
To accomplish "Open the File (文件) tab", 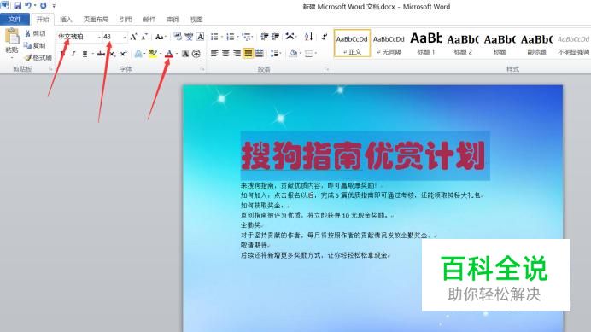I will pyautogui.click(x=15, y=20).
